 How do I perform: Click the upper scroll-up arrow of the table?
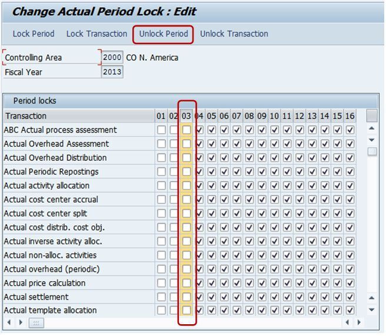point(372,129)
